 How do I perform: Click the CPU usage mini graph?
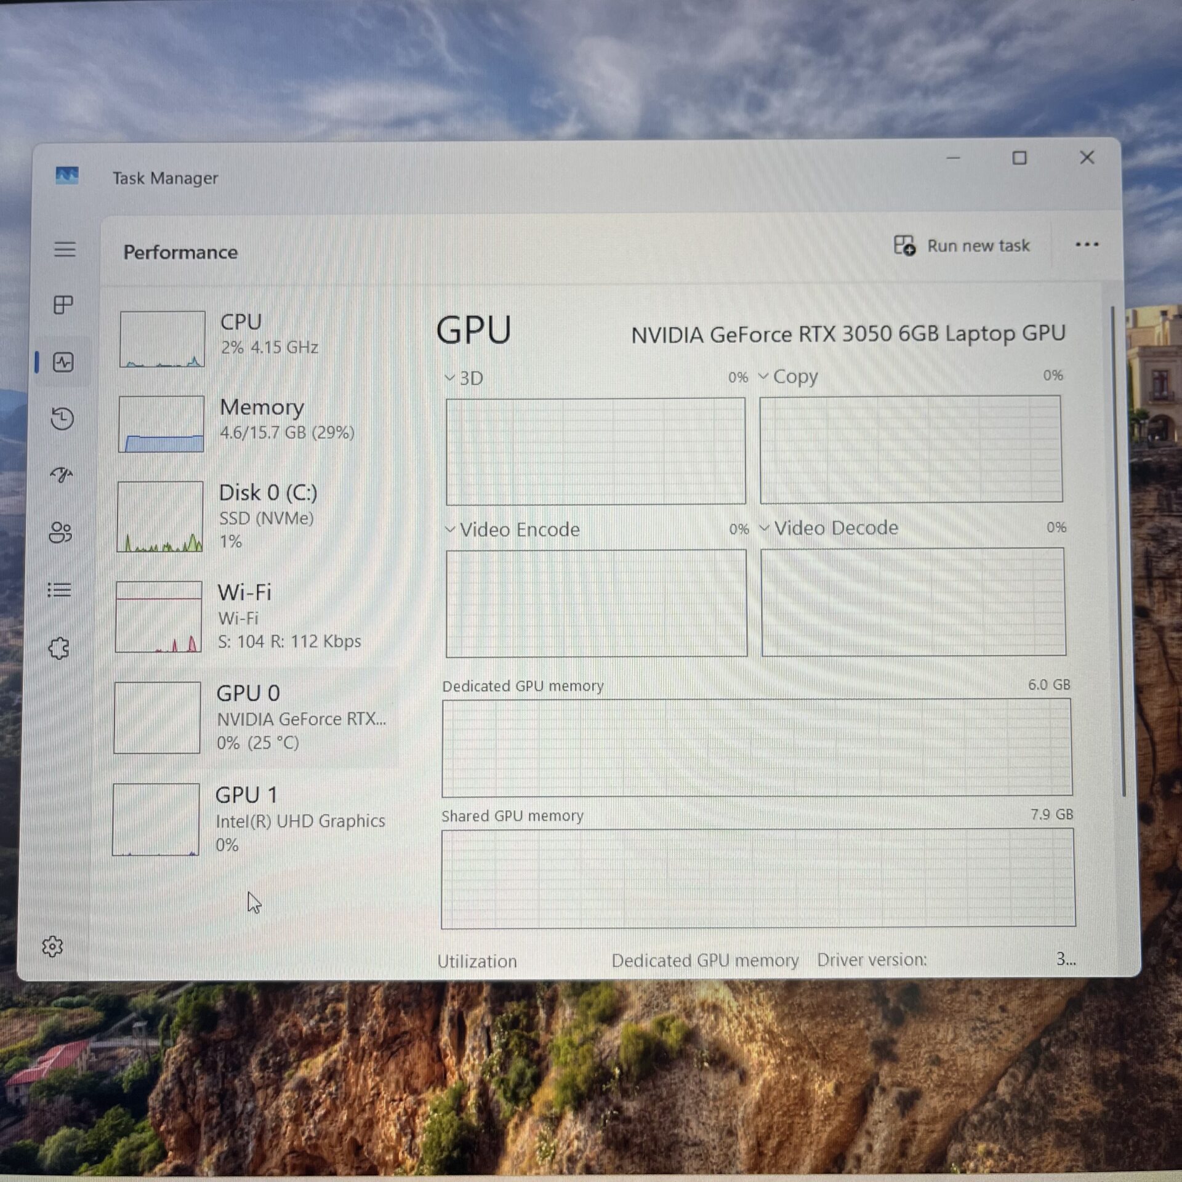click(x=163, y=339)
